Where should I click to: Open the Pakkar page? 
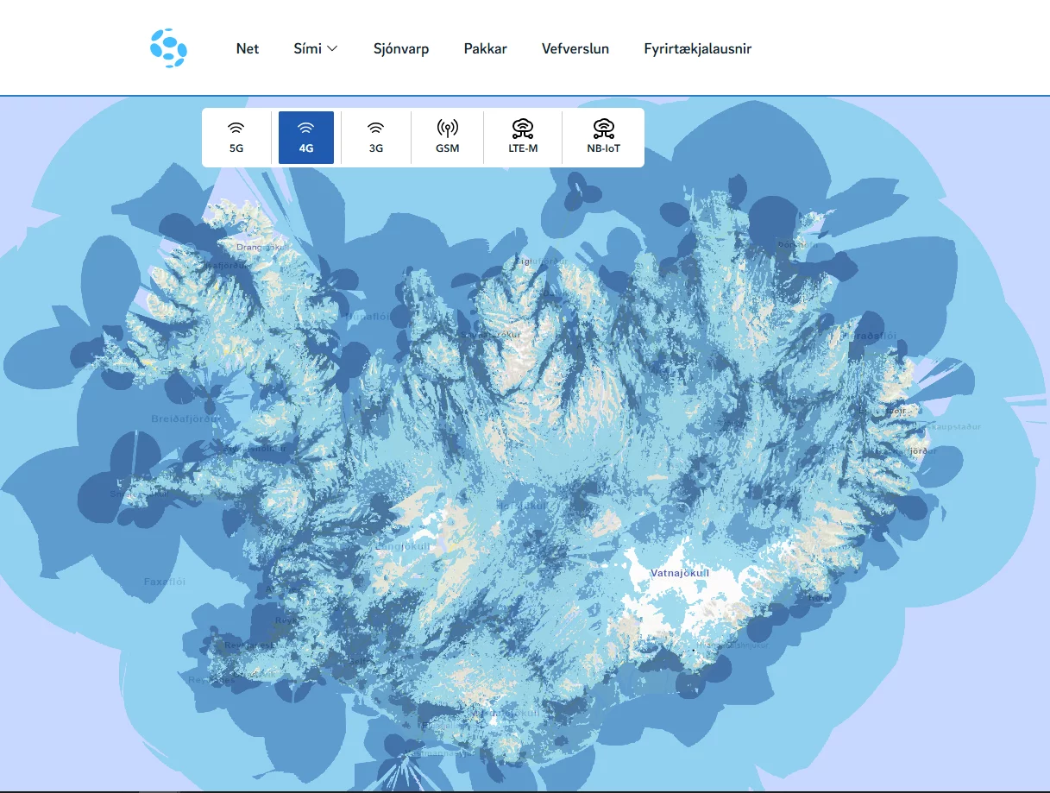click(x=485, y=48)
